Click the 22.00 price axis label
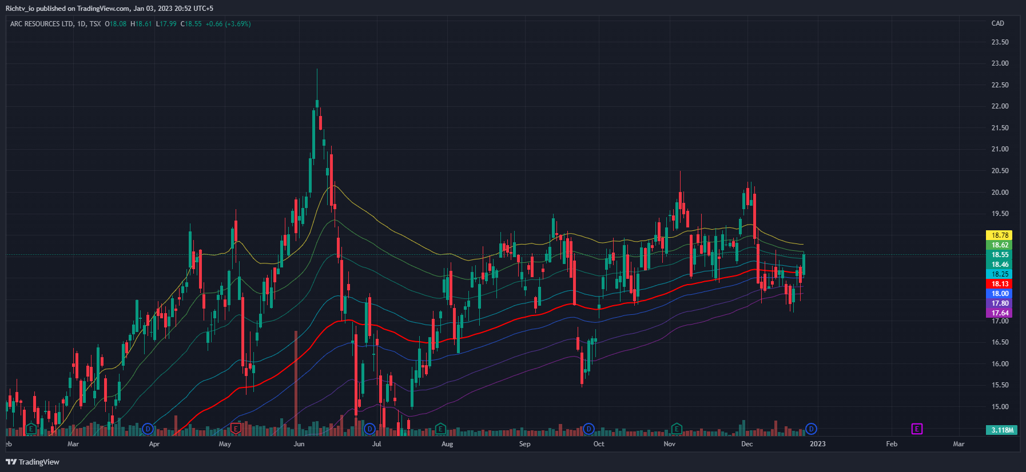This screenshot has height=472, width=1026. coord(1000,106)
